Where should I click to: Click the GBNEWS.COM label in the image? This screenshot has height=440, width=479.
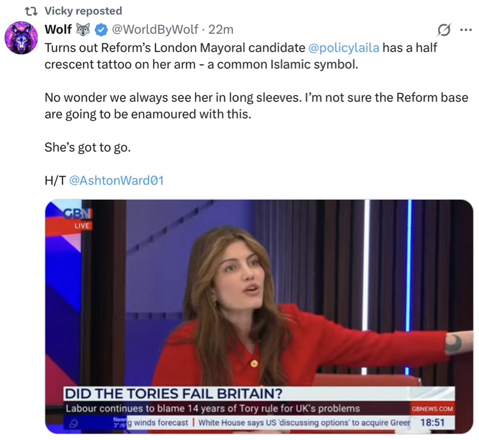pyautogui.click(x=433, y=409)
